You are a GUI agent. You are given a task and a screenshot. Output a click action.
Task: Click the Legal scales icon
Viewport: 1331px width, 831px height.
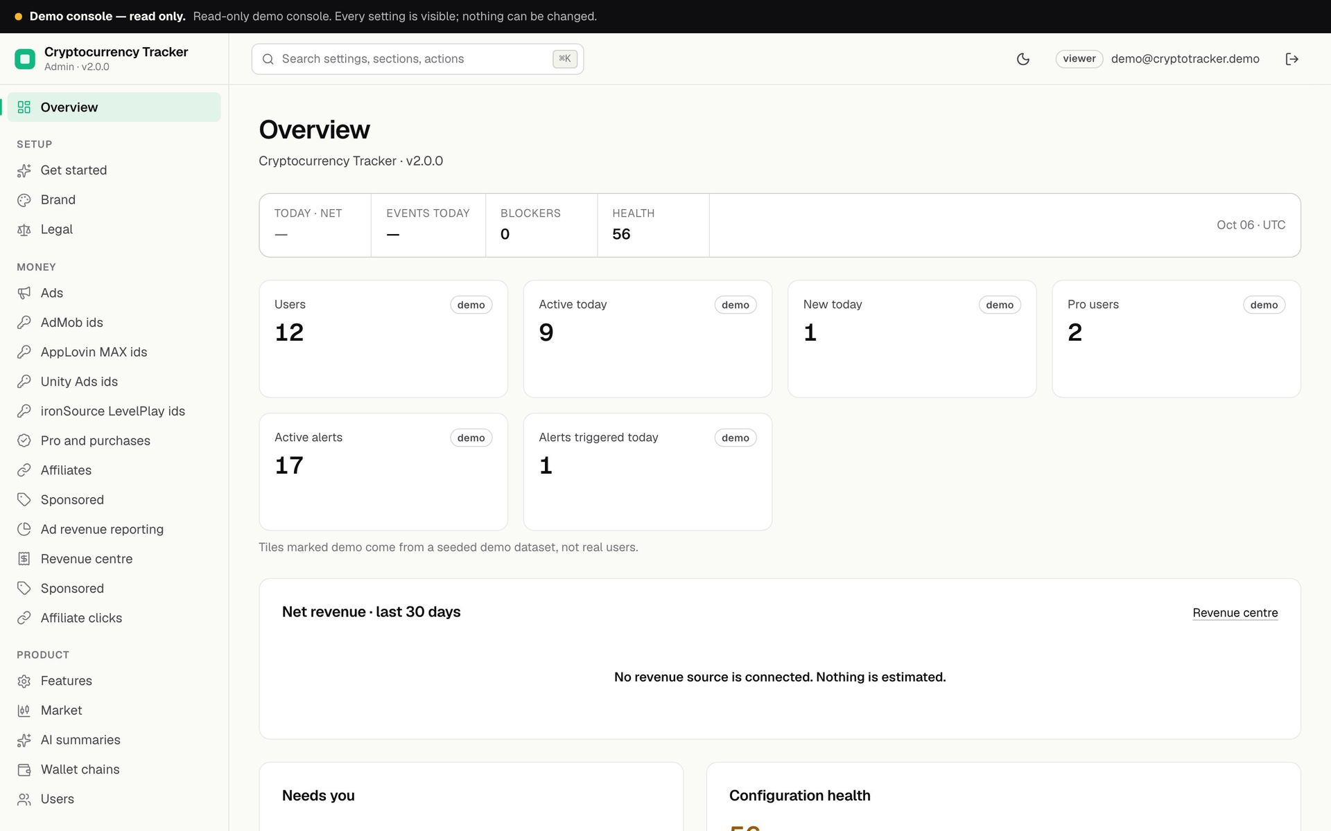(24, 230)
